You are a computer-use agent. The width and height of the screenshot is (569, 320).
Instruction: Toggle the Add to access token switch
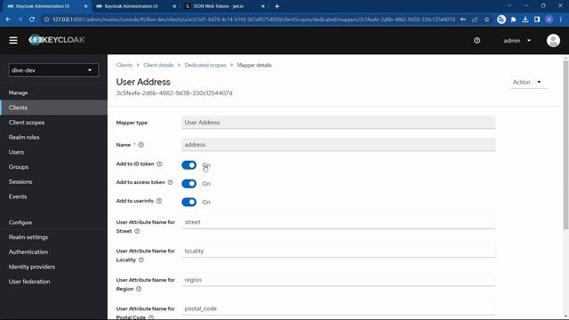189,184
